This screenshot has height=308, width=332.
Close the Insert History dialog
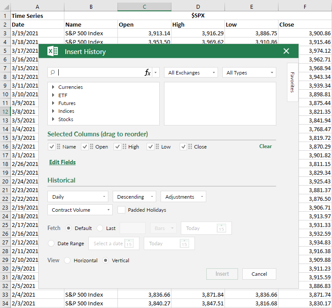coord(286,51)
